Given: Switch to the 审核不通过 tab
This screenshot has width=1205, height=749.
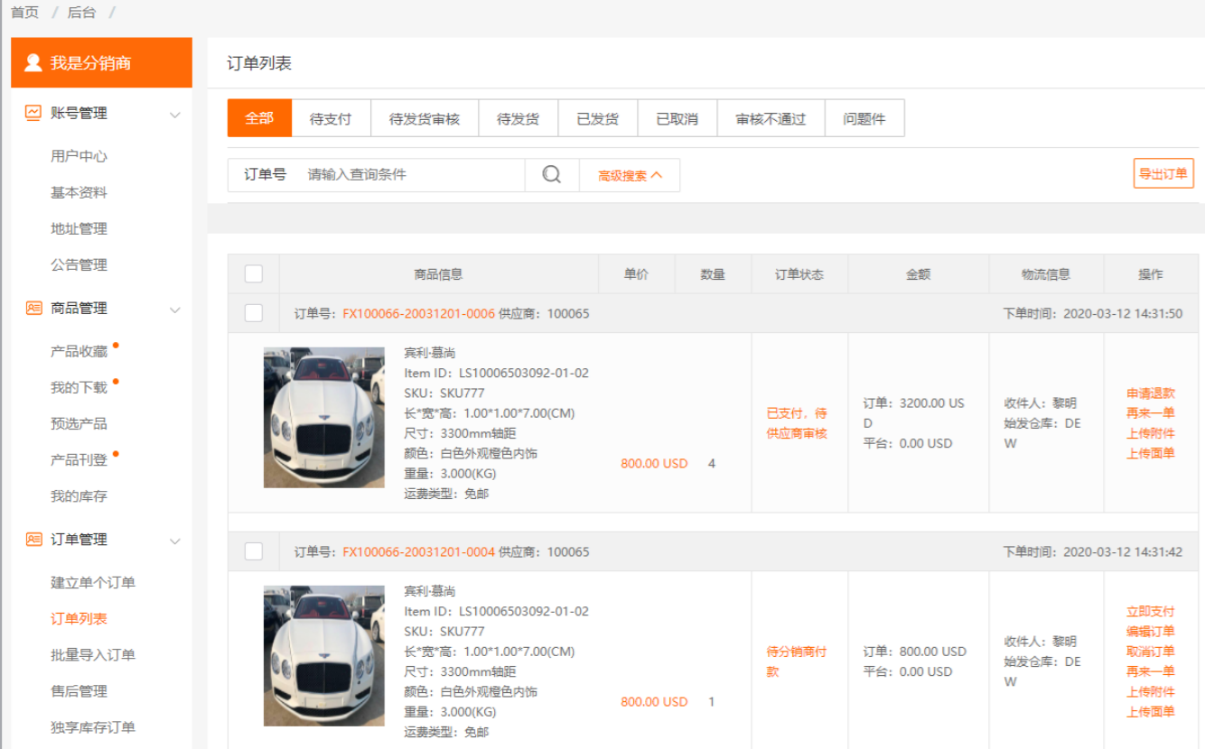Looking at the screenshot, I should pos(771,118).
